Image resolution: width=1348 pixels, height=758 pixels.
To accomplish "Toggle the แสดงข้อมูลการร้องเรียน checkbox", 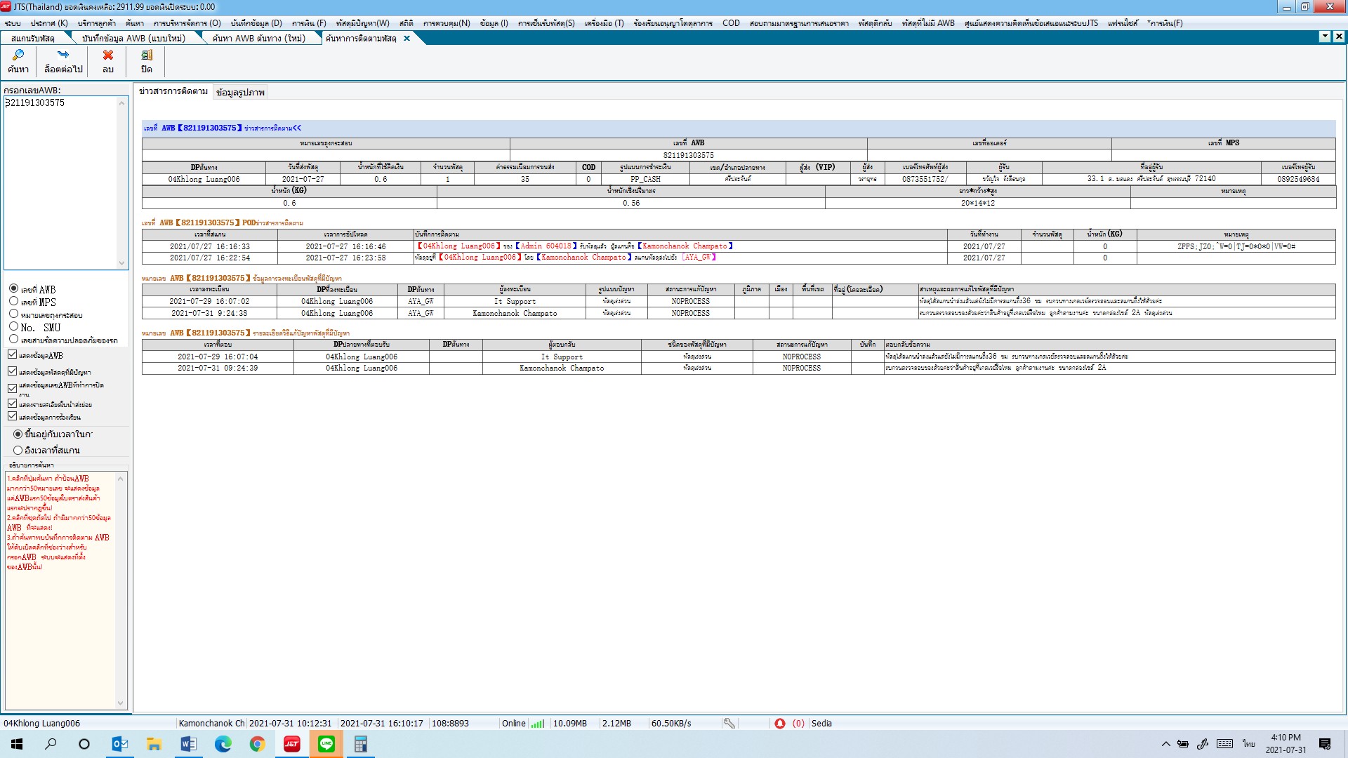I will (x=12, y=416).
